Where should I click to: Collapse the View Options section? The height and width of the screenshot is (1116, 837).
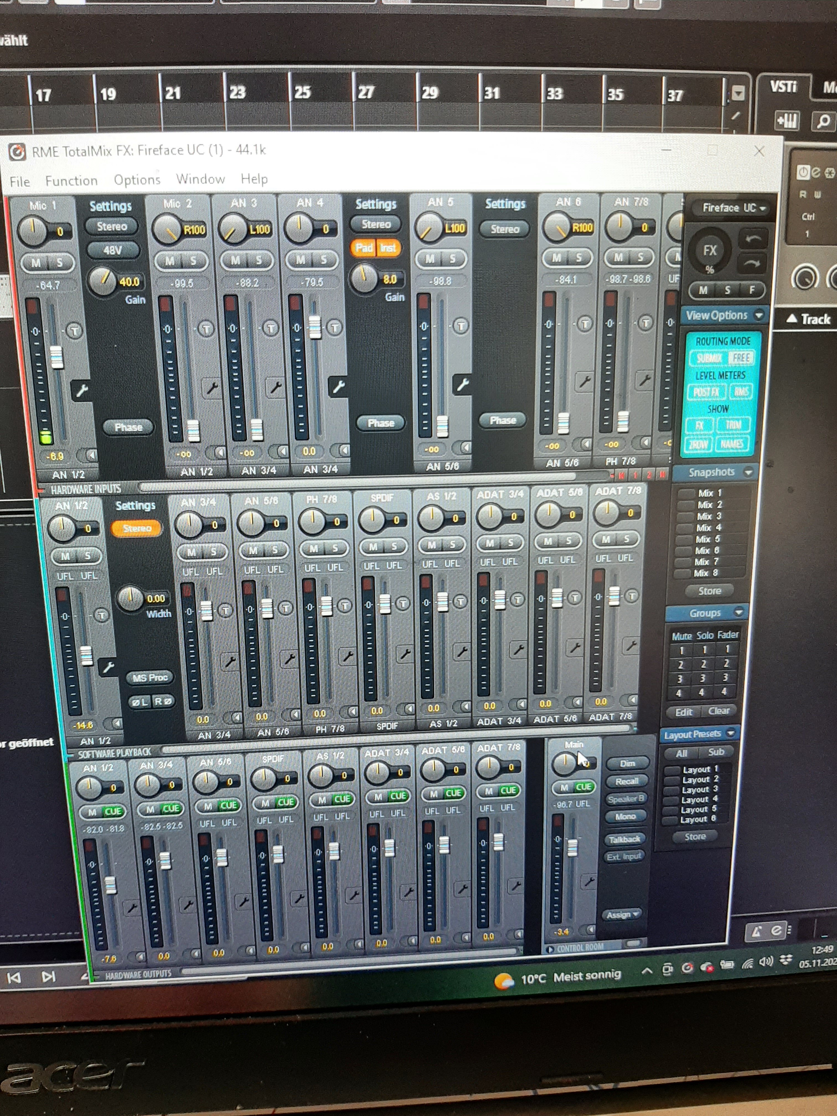pyautogui.click(x=758, y=315)
